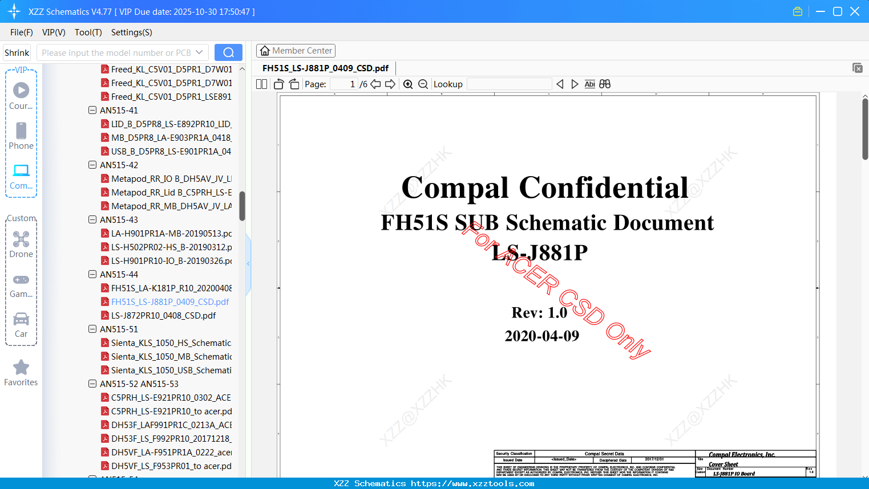Image resolution: width=869 pixels, height=489 pixels.
Task: Open the Car category
Action: click(x=21, y=324)
